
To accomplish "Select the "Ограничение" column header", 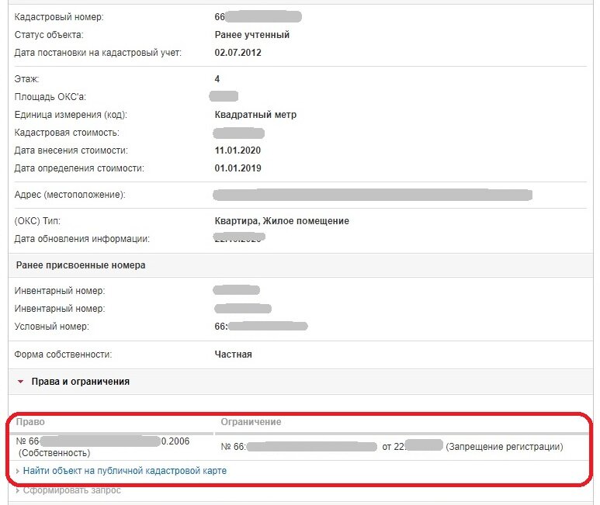I will click(x=251, y=422).
